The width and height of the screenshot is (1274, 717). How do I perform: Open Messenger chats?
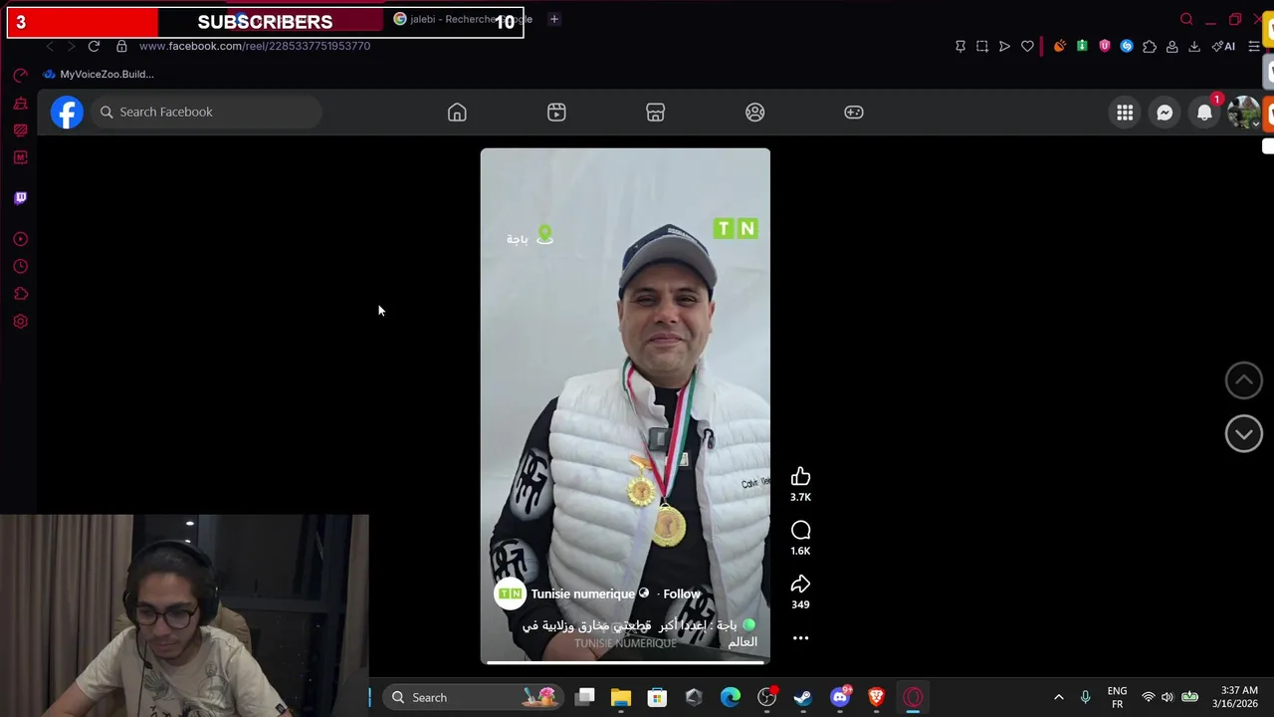pyautogui.click(x=1165, y=113)
